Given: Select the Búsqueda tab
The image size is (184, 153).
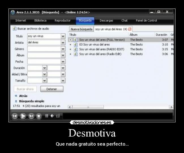Looking at the screenshot, I should pos(85,21).
